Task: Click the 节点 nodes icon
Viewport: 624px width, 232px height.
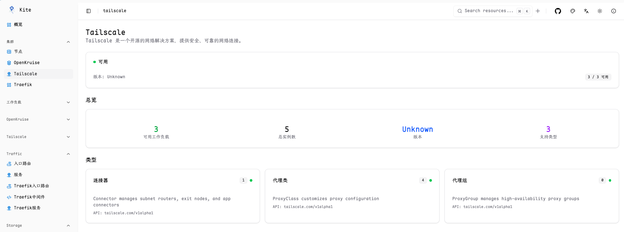Action: [9, 52]
